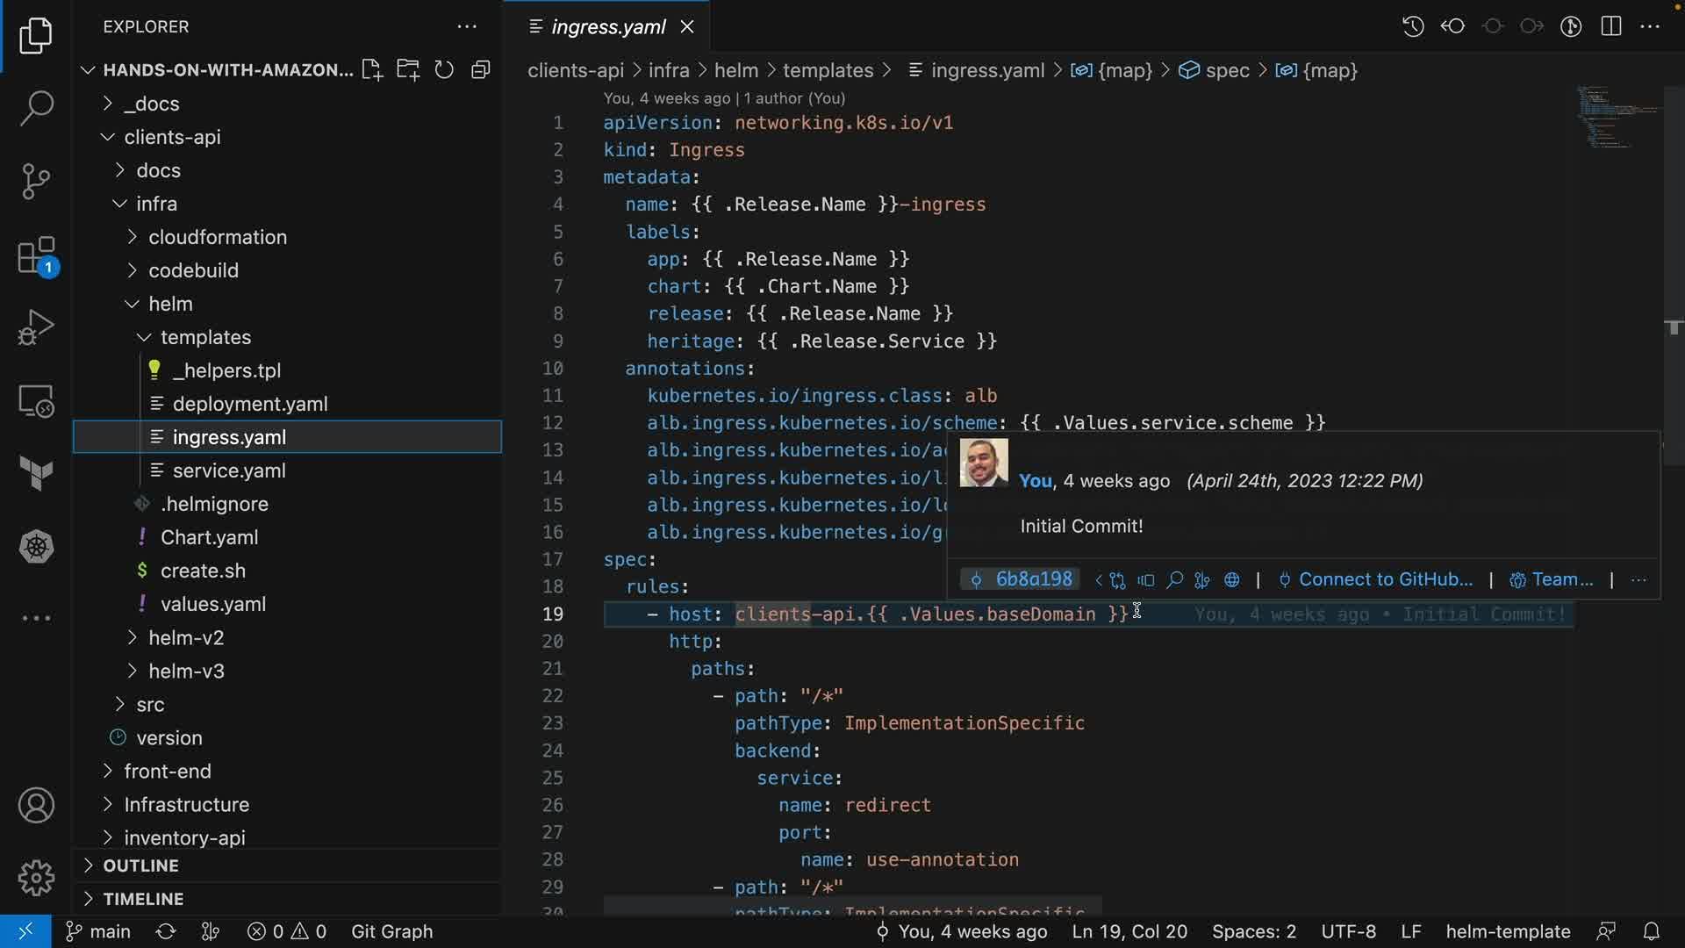Image resolution: width=1685 pixels, height=948 pixels.
Task: Collapse all folders in Explorer
Action: [480, 70]
